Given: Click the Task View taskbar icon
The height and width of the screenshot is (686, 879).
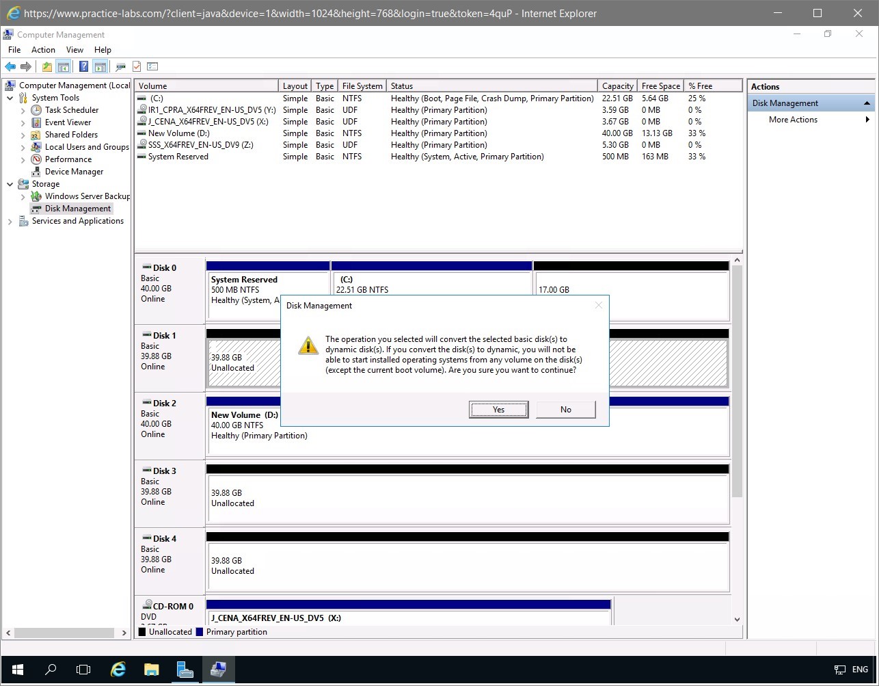Looking at the screenshot, I should point(83,669).
